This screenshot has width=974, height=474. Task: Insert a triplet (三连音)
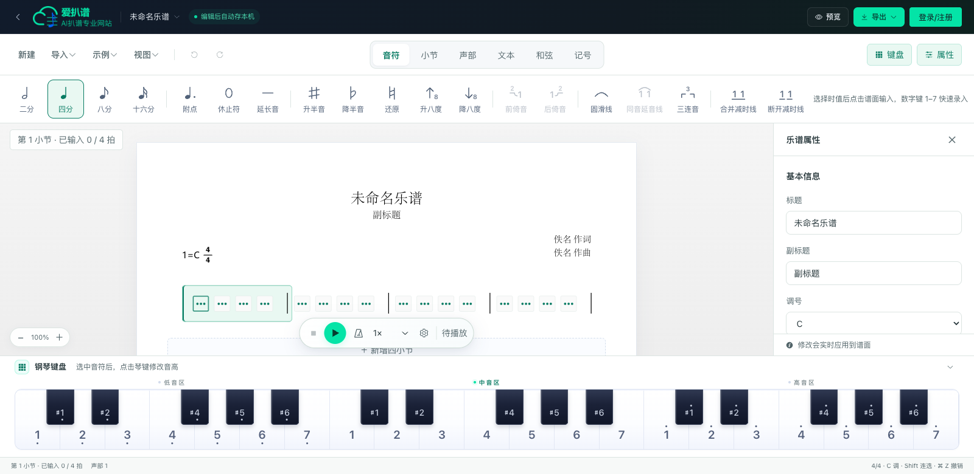[x=688, y=99]
